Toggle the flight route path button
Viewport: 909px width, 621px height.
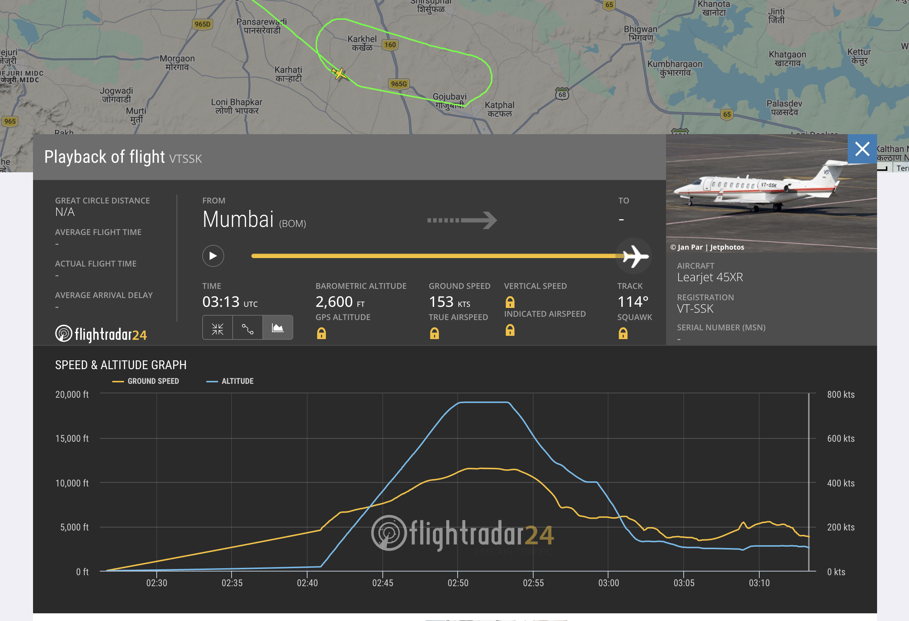(x=248, y=328)
